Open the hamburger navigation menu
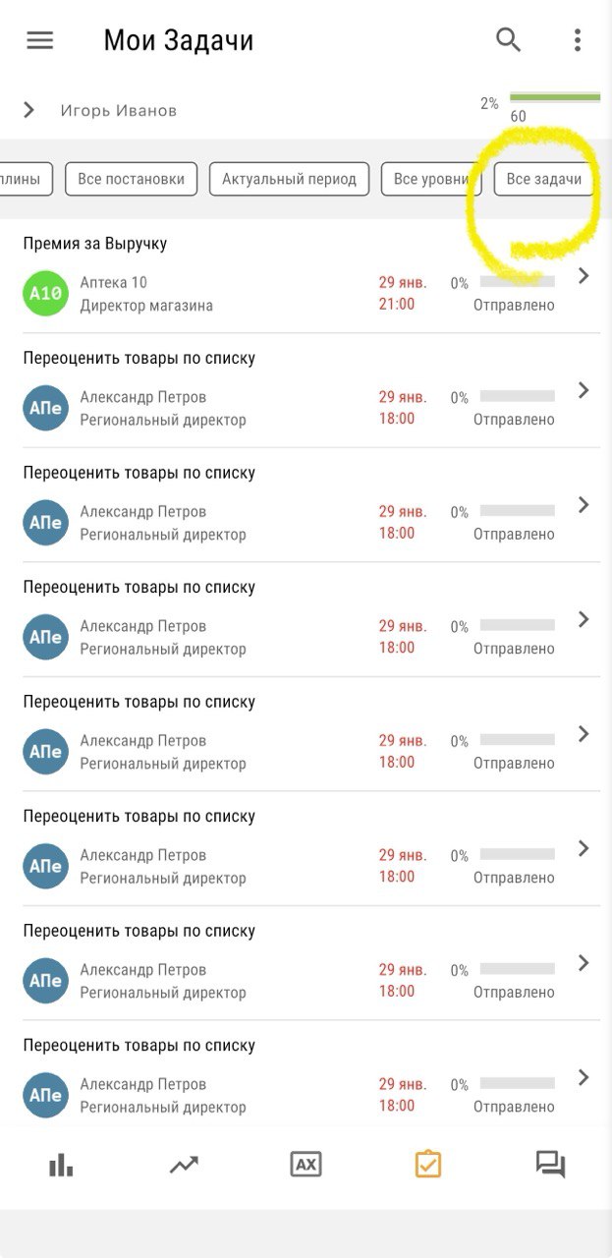Screen dimensions: 612x1258 click(39, 40)
